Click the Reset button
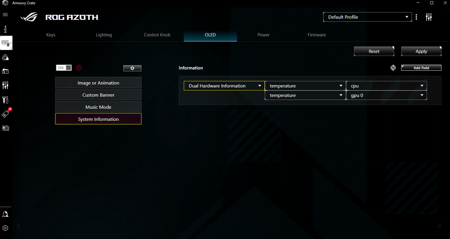The image size is (450, 239). point(374,51)
